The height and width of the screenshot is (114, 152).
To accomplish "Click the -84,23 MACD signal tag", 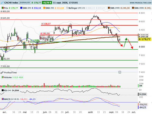I will 142,107.
